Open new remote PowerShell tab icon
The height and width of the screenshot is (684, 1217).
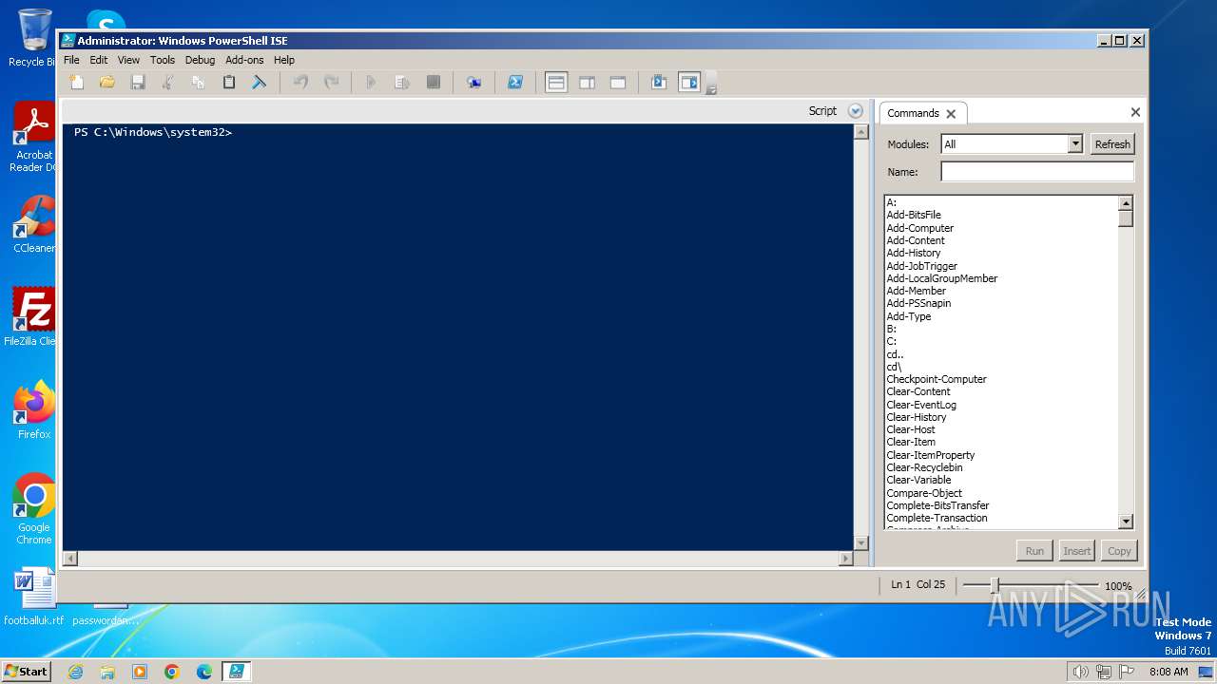(473, 83)
